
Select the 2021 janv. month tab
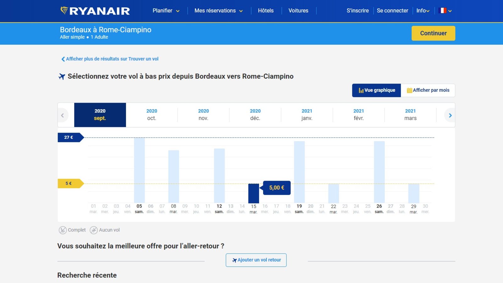pos(307,115)
